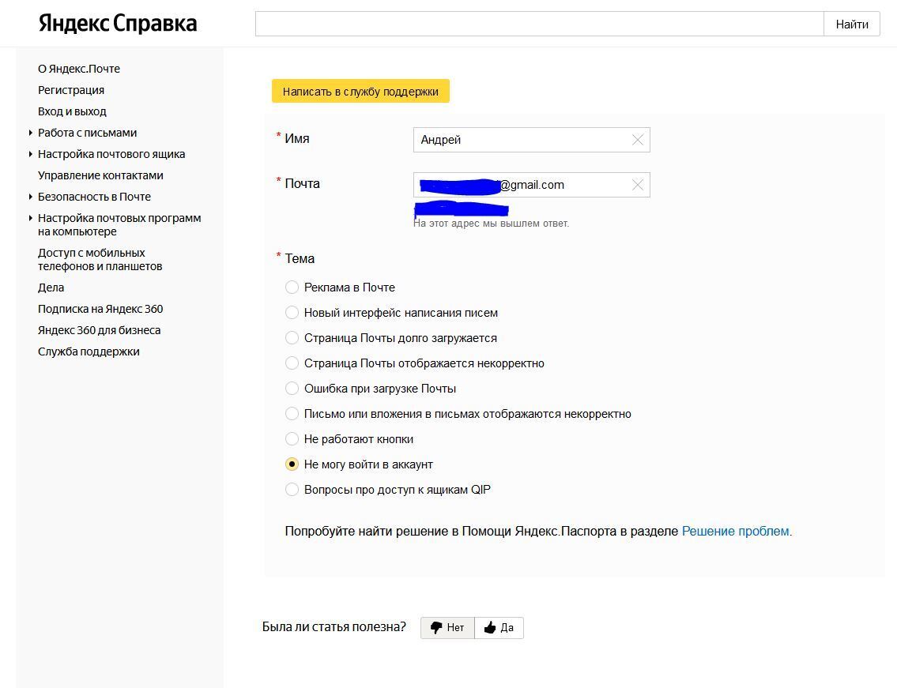
Task: Click the Имя text field
Action: click(522, 140)
